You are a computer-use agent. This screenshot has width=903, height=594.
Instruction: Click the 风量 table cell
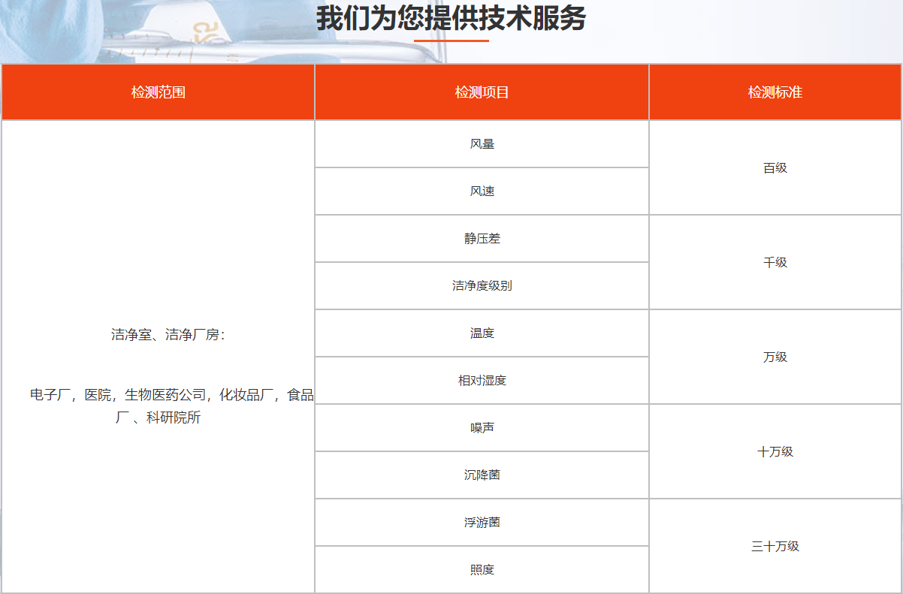482,143
